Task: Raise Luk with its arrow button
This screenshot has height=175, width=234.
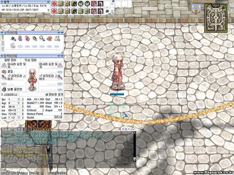Action: (19, 118)
